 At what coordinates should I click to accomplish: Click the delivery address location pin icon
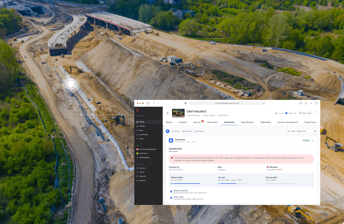171,192
